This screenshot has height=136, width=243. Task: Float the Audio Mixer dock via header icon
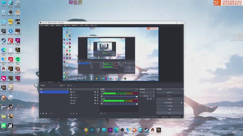pos(137,89)
